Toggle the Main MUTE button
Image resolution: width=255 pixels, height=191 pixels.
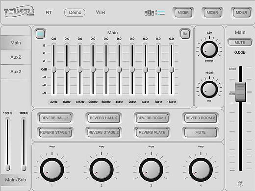(x=240, y=43)
